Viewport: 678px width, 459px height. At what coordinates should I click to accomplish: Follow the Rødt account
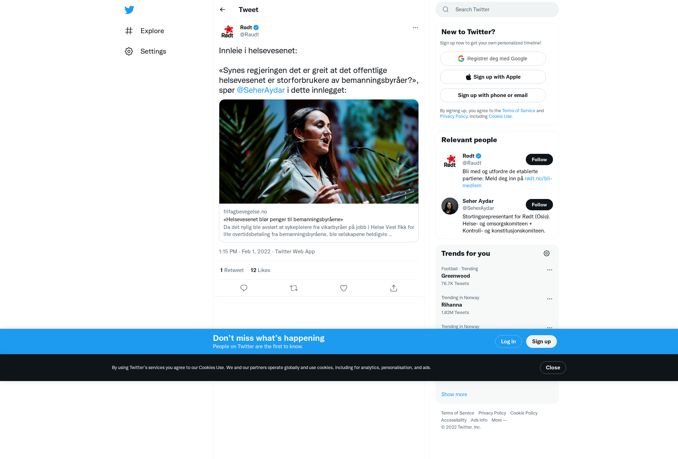click(x=539, y=159)
